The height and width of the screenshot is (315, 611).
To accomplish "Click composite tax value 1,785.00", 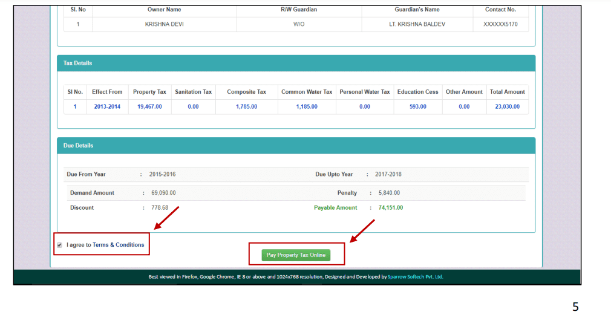I will [x=247, y=106].
